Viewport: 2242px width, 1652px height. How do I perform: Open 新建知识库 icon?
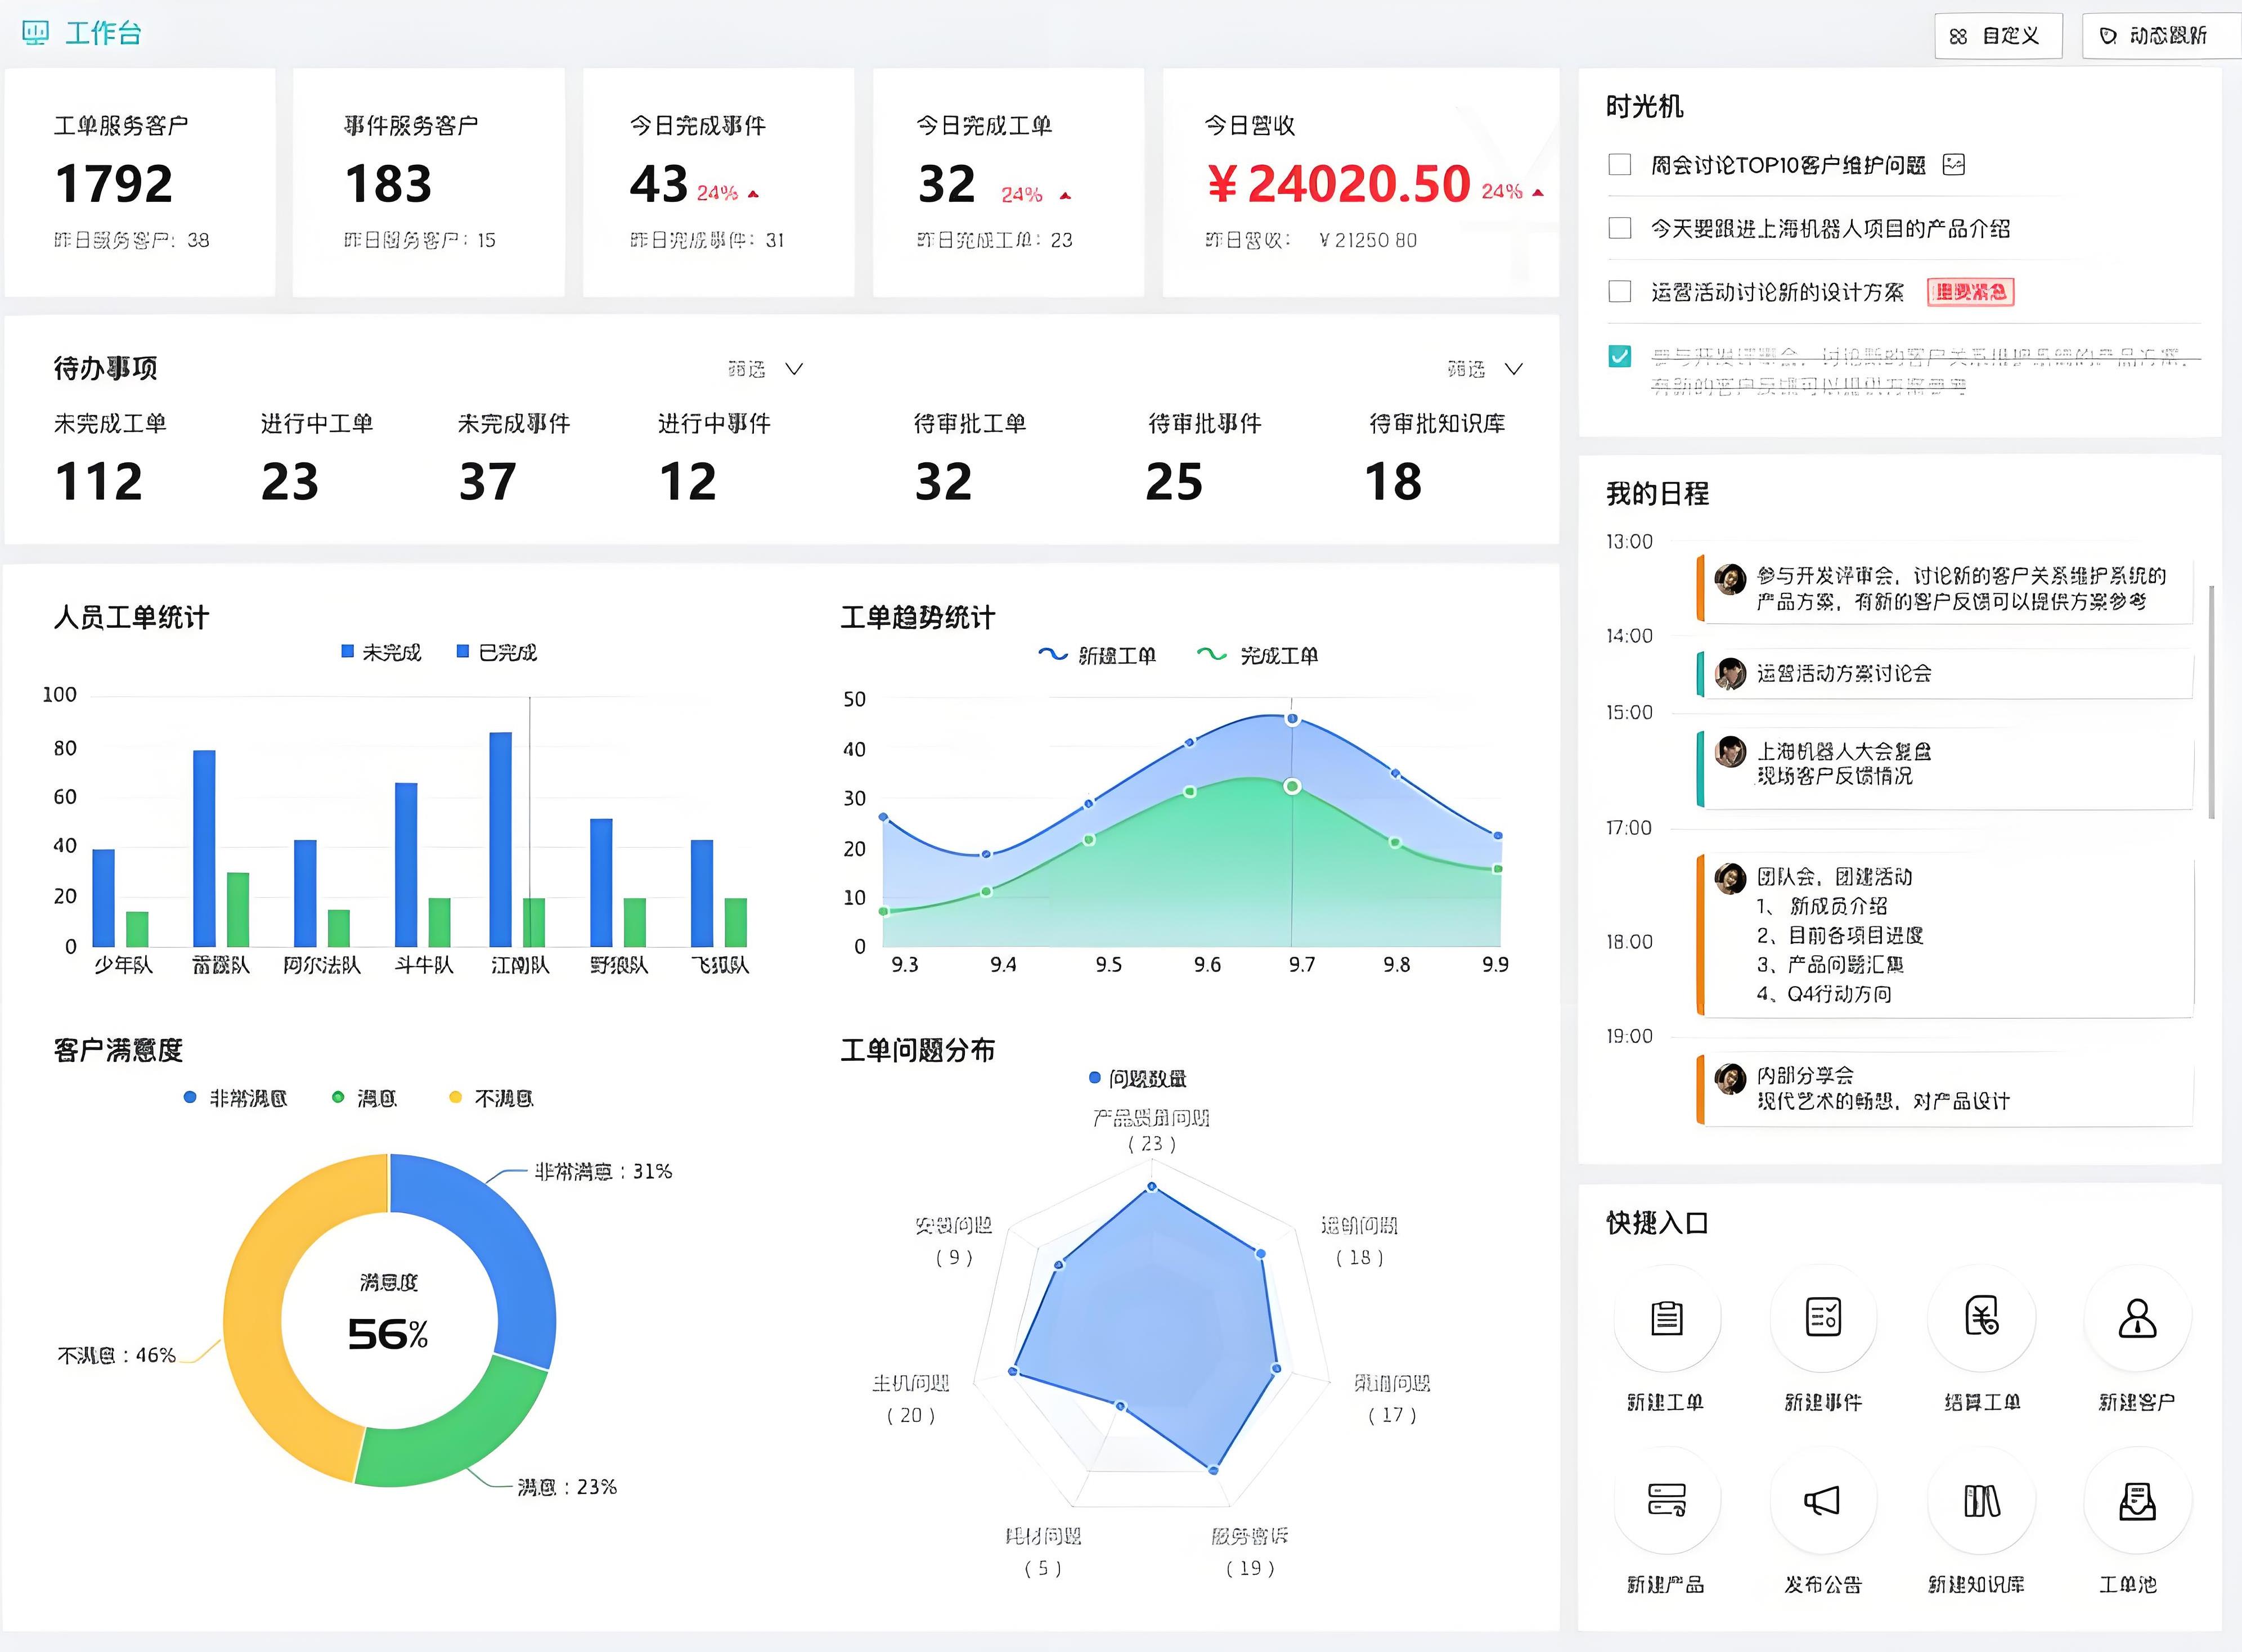tap(1981, 1501)
